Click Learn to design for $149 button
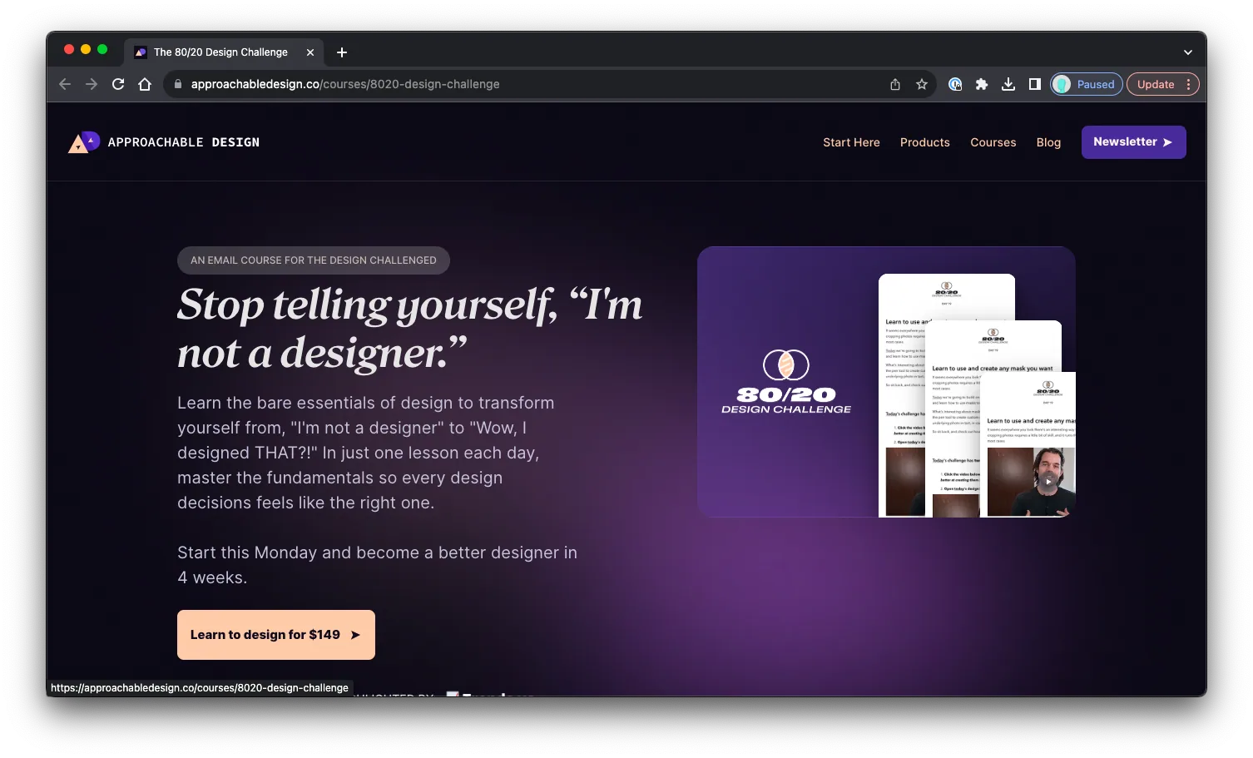 pos(276,635)
